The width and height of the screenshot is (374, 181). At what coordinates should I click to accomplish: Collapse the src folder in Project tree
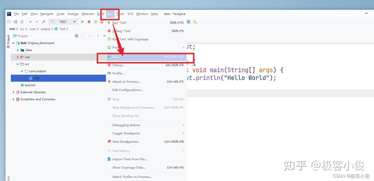(x=17, y=64)
